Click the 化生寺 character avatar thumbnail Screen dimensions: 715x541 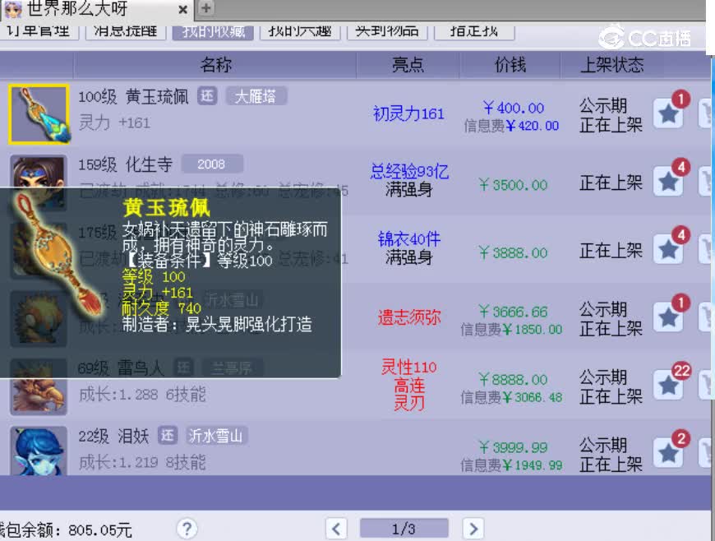pyautogui.click(x=39, y=171)
